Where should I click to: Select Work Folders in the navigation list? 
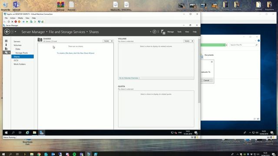click(x=20, y=64)
